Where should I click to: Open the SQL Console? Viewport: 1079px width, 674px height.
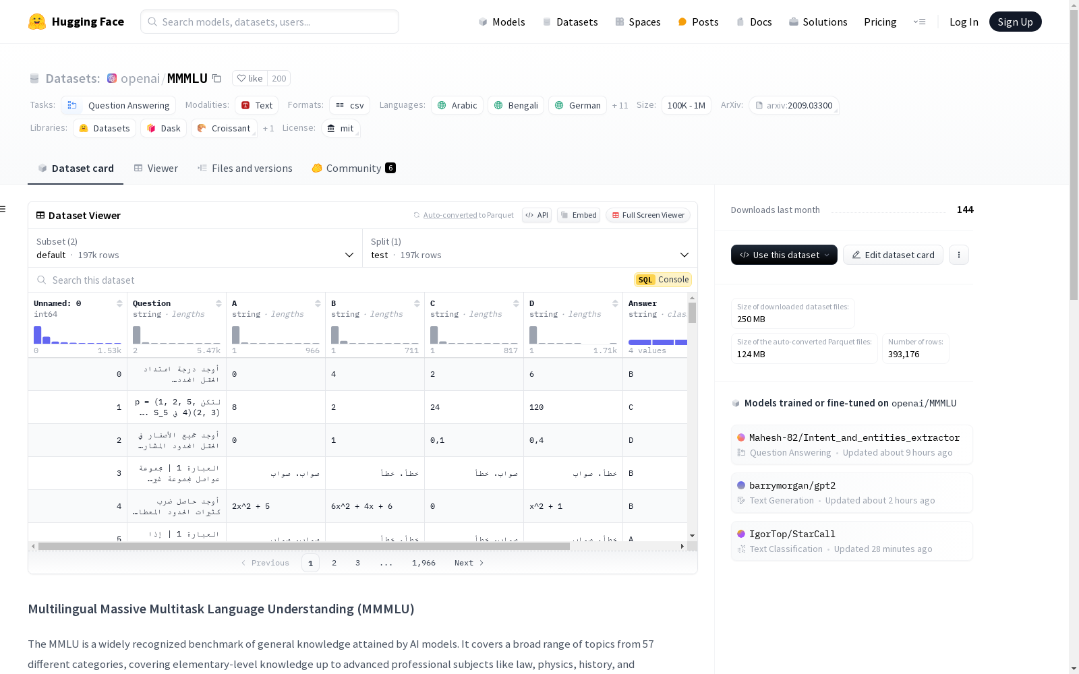(663, 280)
